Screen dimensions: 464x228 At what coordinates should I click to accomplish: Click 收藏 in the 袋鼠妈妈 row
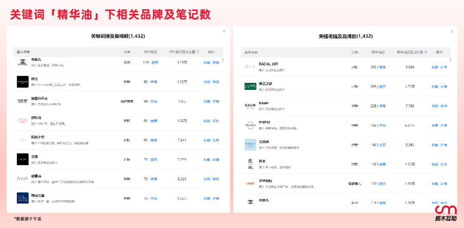coord(435,184)
